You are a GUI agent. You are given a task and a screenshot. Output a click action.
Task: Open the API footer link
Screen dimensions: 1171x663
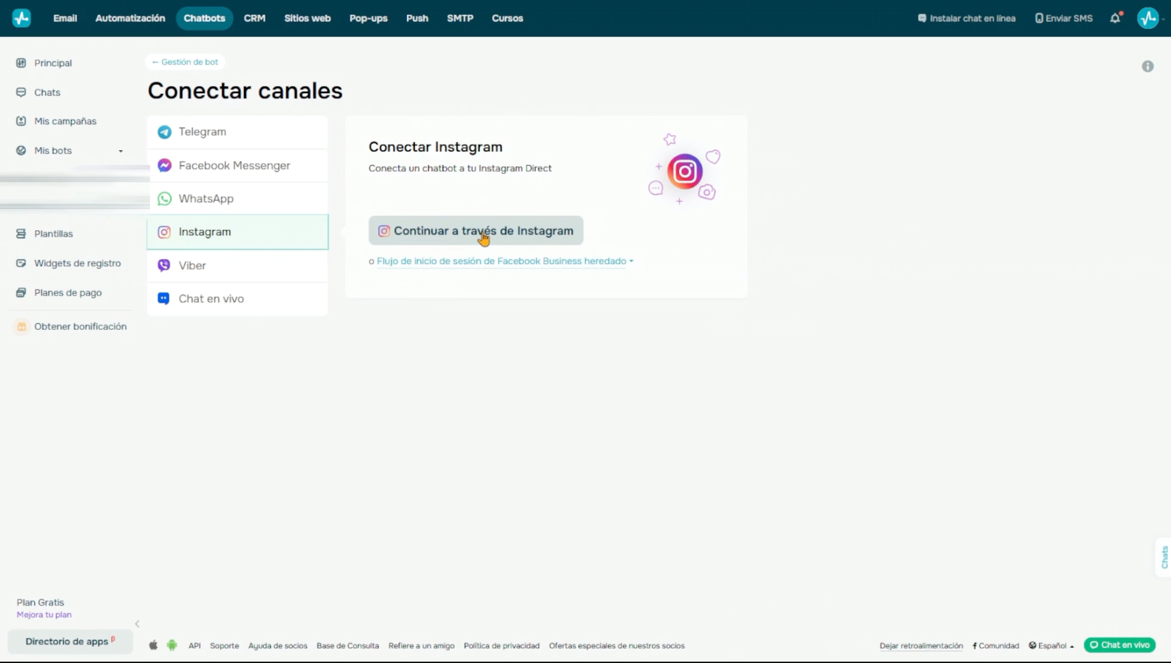coord(194,646)
